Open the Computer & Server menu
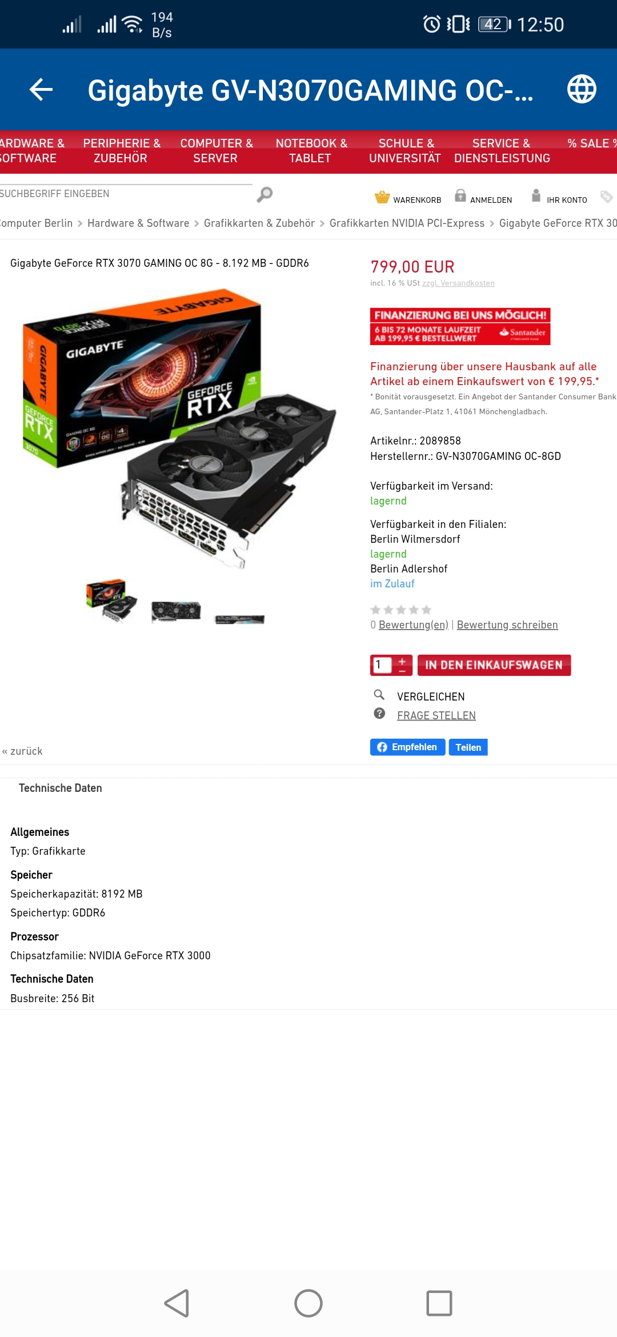 216,151
